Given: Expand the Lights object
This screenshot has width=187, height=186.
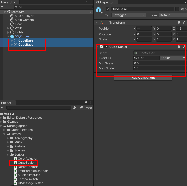Looking at the screenshot, I should pyautogui.click(x=8, y=32).
